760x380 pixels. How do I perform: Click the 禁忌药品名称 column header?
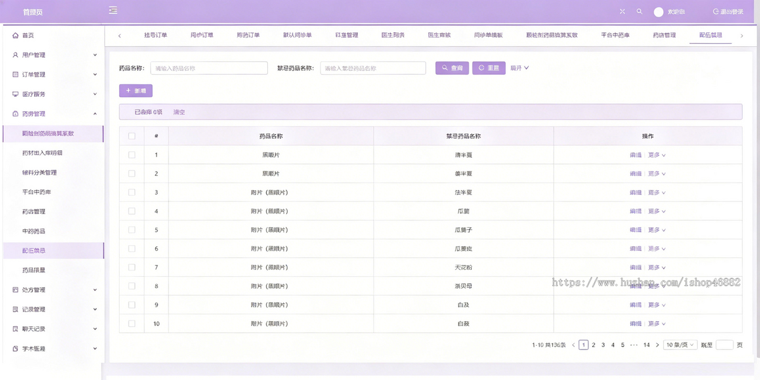click(x=464, y=136)
